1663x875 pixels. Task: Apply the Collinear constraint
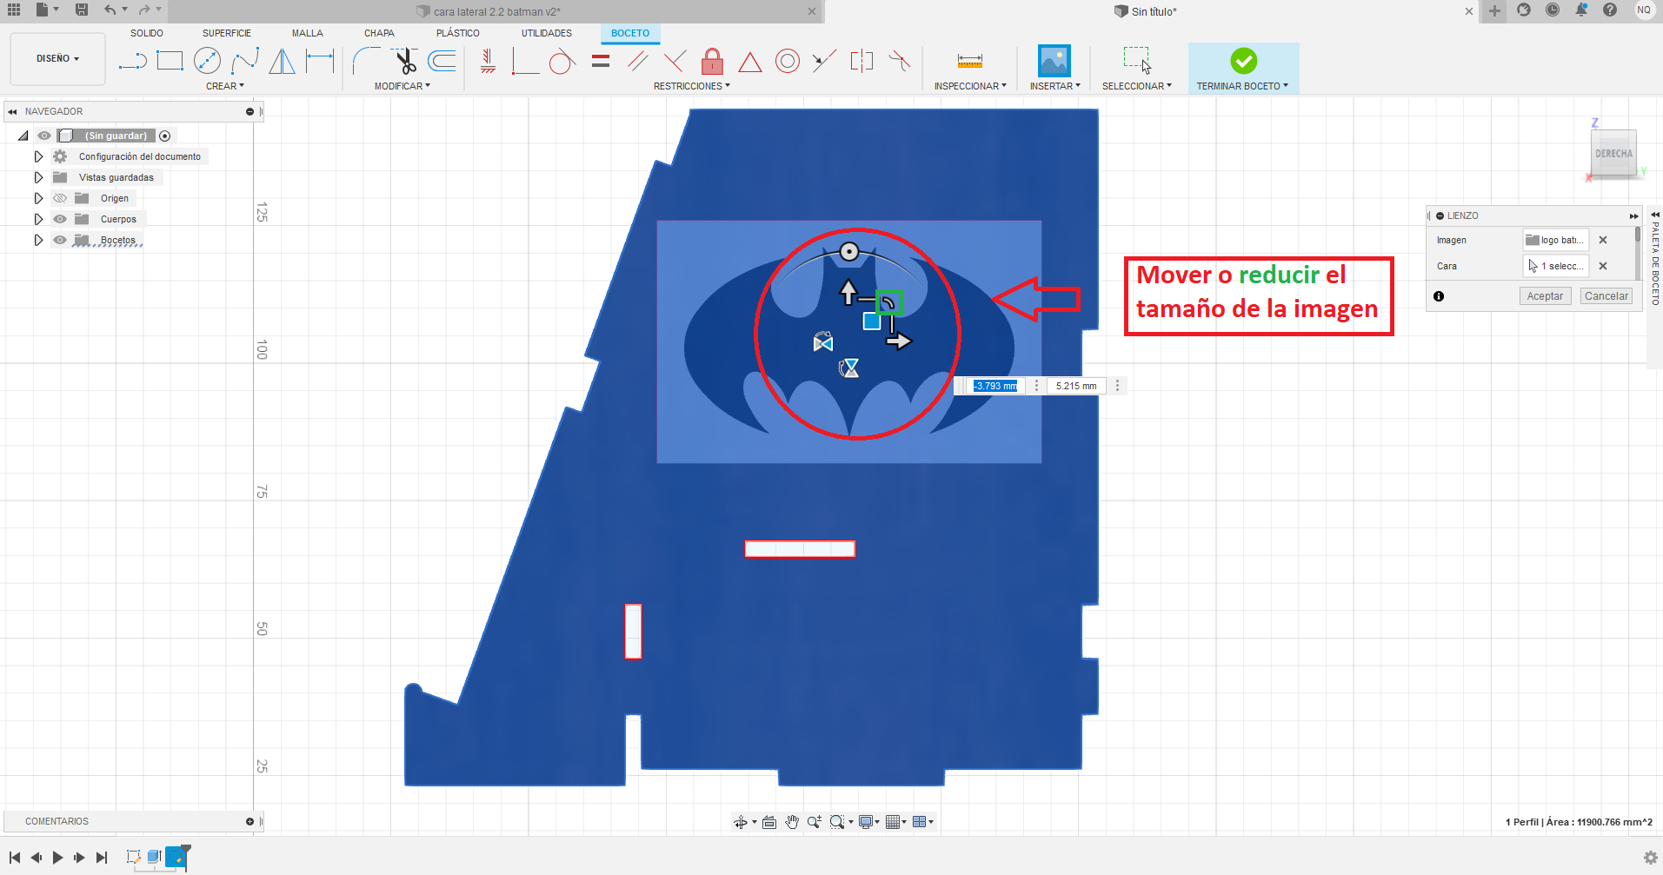pos(824,61)
